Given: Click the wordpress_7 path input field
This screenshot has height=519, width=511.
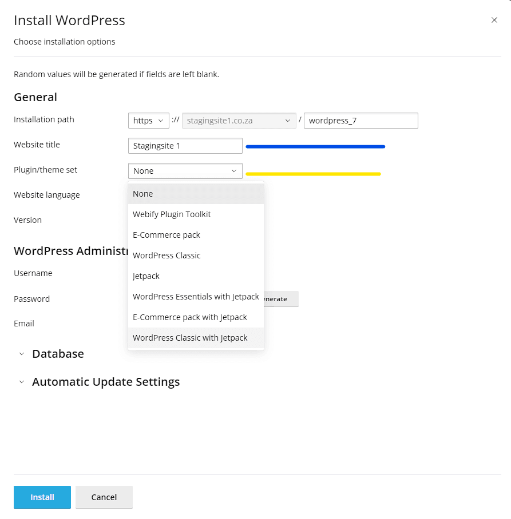Looking at the screenshot, I should pyautogui.click(x=361, y=121).
